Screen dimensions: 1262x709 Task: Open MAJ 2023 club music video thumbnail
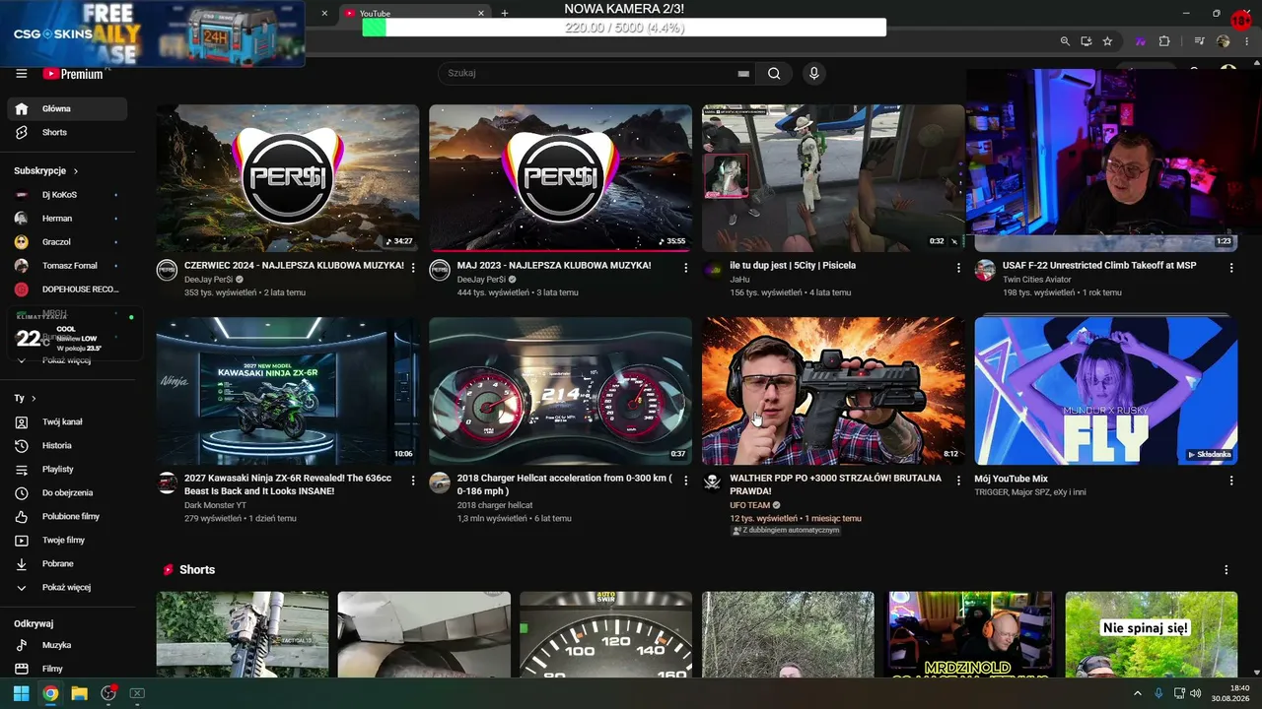click(560, 178)
